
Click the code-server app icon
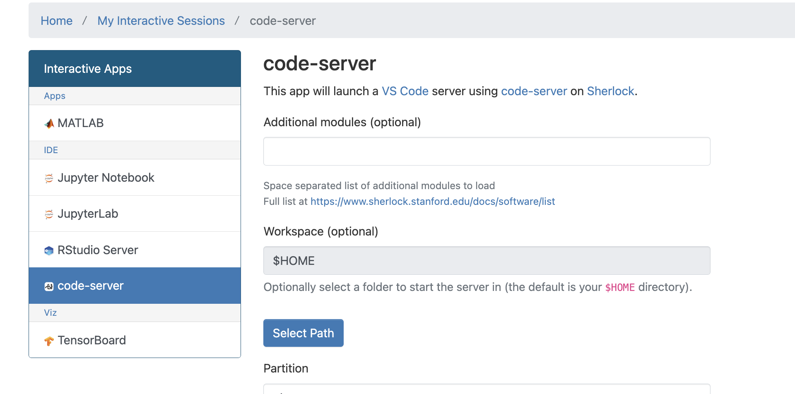49,286
